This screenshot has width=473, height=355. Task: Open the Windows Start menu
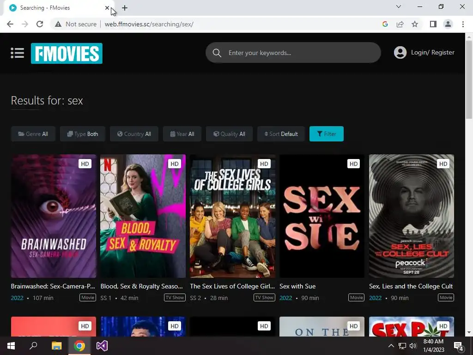(11, 346)
